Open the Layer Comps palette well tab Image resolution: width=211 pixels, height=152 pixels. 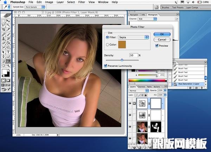(x=192, y=7)
